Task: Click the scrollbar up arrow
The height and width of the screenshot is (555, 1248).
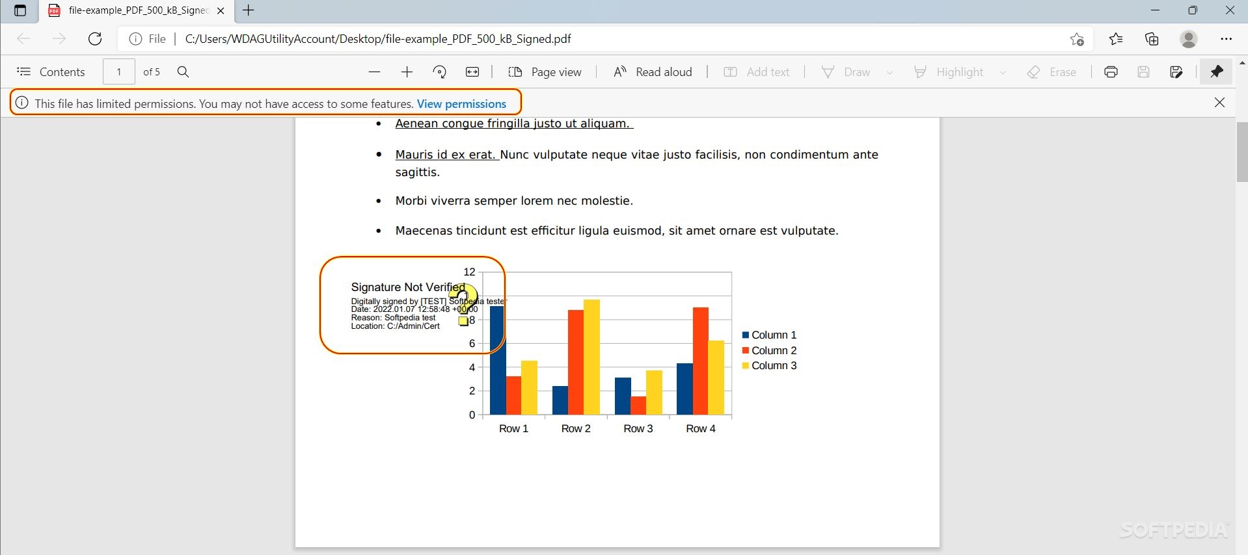Action: [1242, 63]
